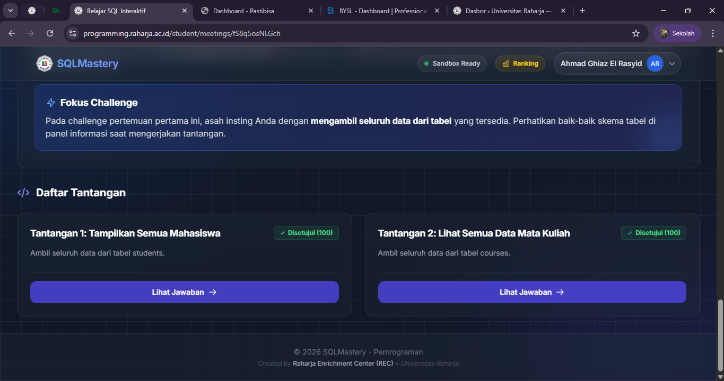Bookmark this page with the star icon

(636, 33)
